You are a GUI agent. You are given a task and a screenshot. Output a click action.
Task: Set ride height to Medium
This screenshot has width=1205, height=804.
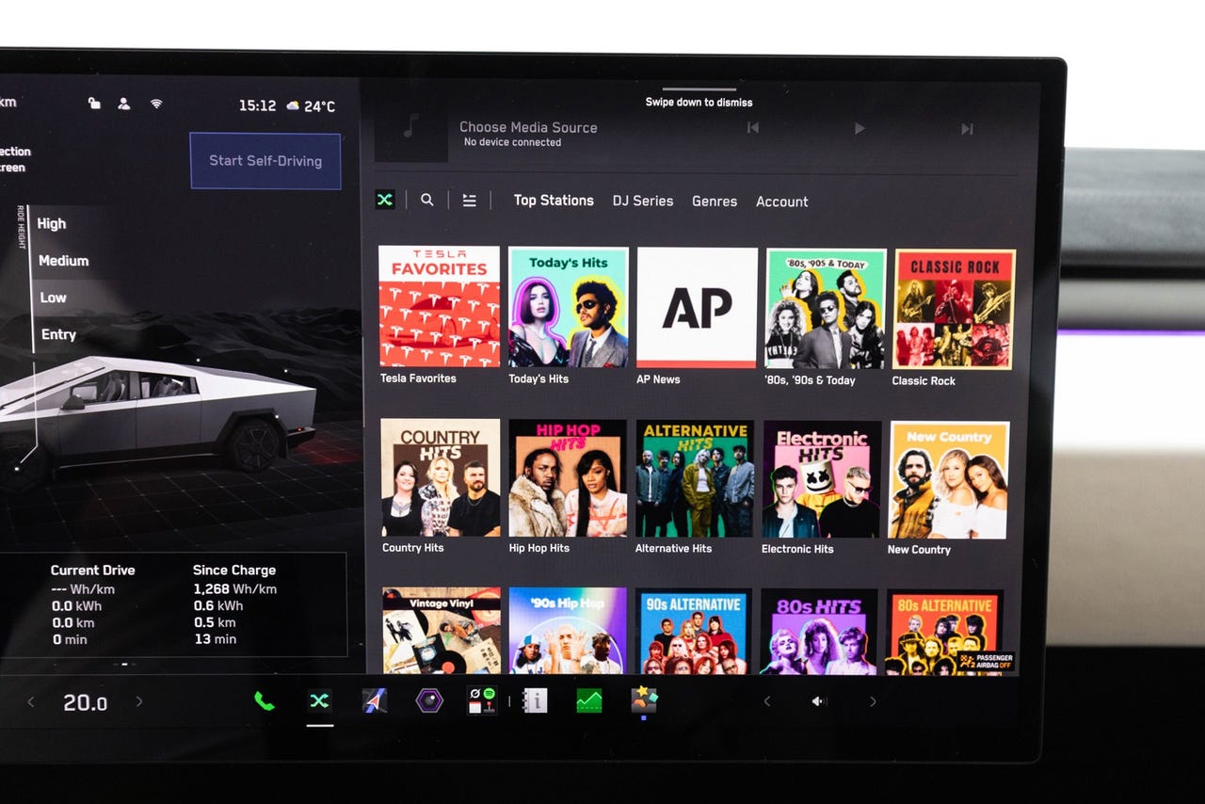[63, 261]
